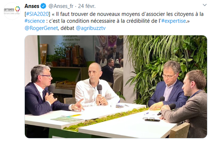The width and height of the screenshot is (211, 141).
Task: Open the 24 févr. tweet timestamp
Action: click(87, 6)
